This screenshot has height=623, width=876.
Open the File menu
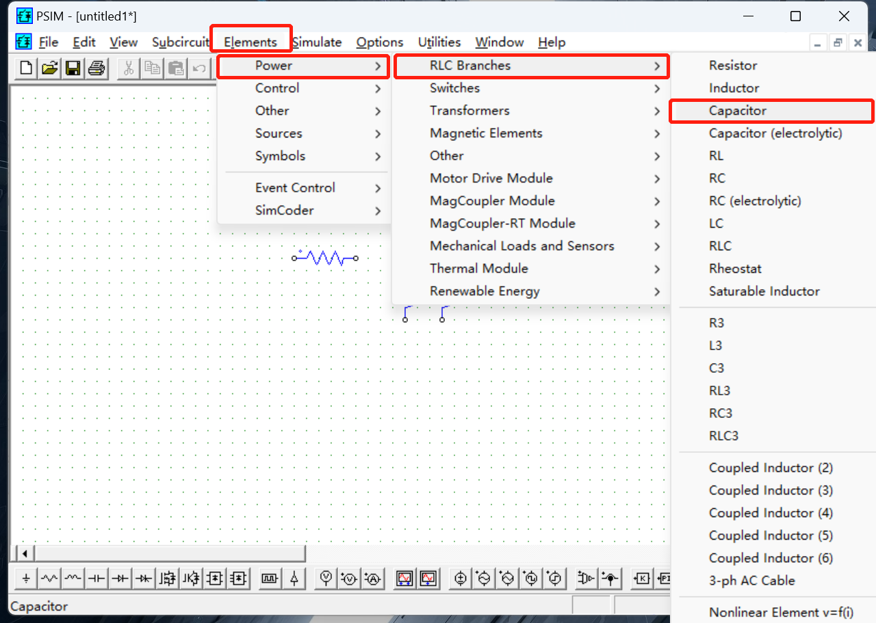tap(48, 42)
